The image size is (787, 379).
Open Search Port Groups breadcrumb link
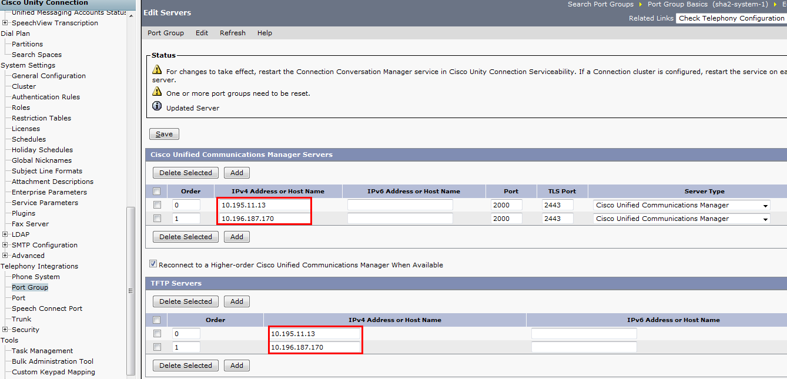[x=601, y=4]
